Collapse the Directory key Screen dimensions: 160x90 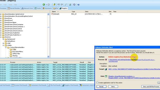point(1,37)
